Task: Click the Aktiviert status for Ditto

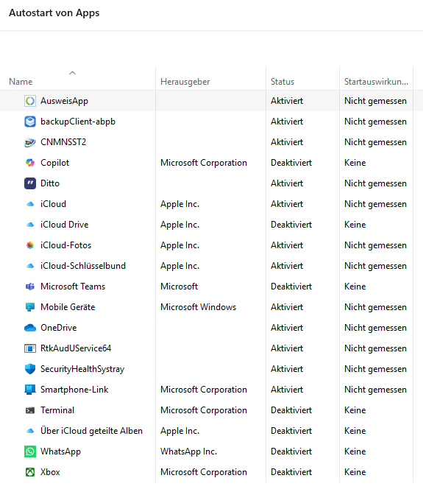Action: (287, 183)
